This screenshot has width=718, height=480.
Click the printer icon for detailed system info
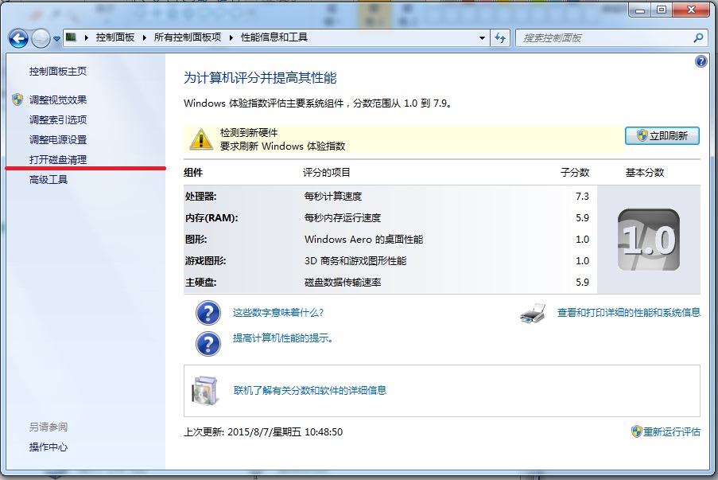[533, 313]
